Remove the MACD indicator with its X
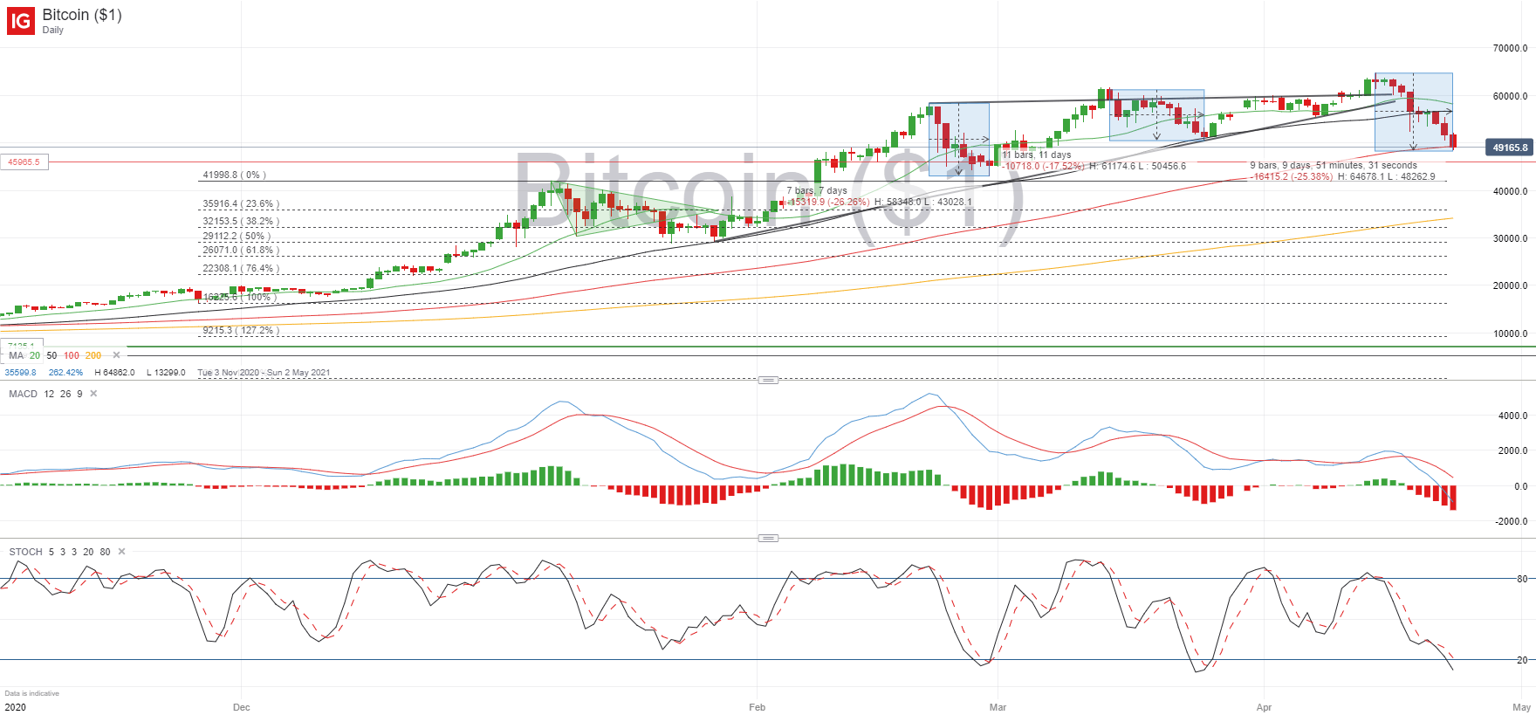The height and width of the screenshot is (715, 1536). tap(93, 394)
